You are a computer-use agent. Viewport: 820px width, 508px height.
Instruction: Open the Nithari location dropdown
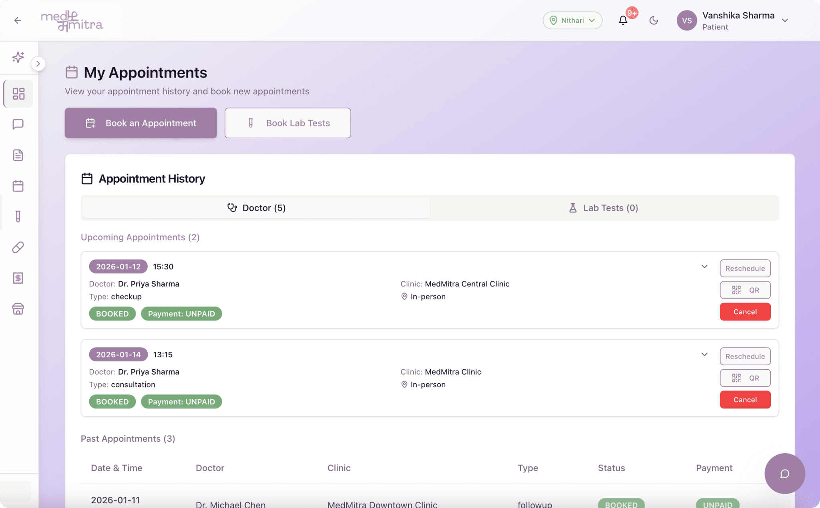pyautogui.click(x=572, y=20)
